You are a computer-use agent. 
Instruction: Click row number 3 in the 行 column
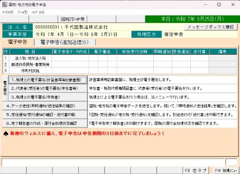tap(6, 71)
